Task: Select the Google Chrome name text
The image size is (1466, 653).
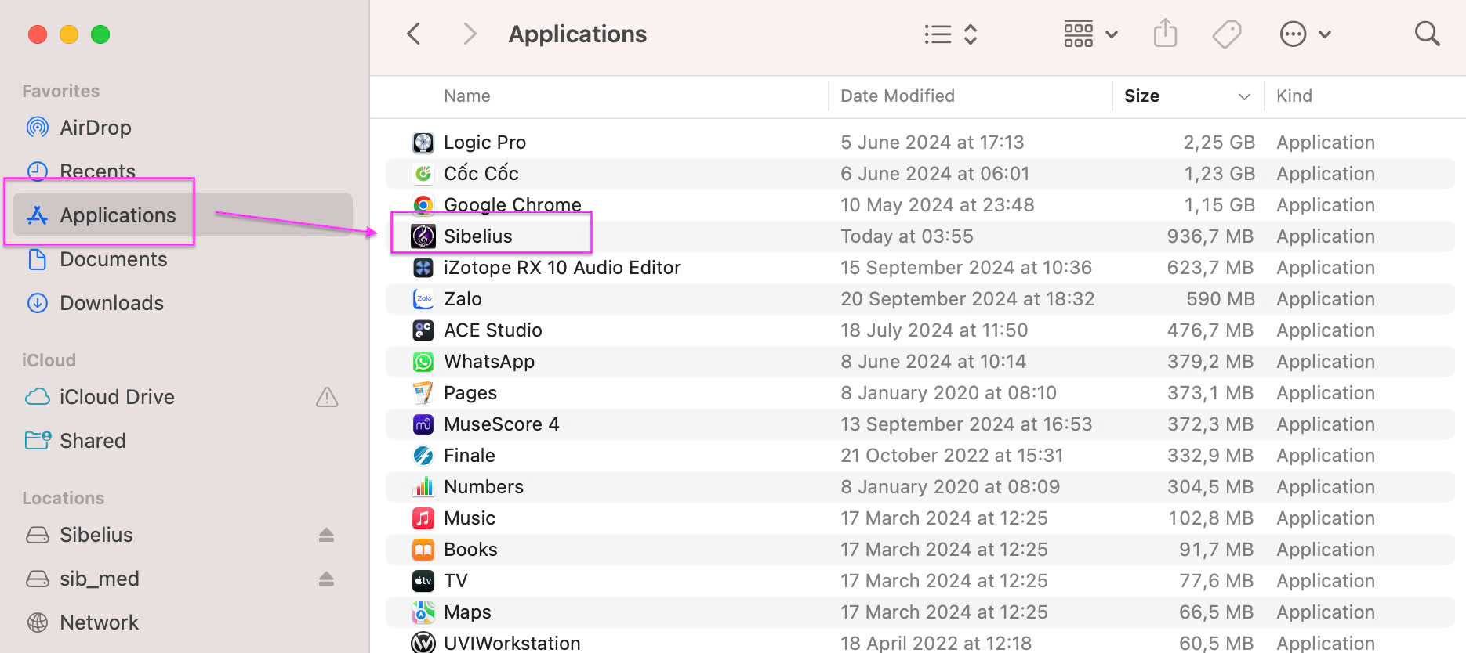Action: (x=513, y=204)
